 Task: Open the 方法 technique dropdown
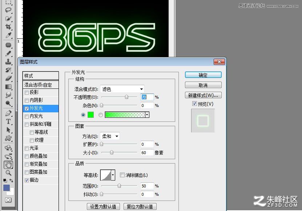(110, 136)
